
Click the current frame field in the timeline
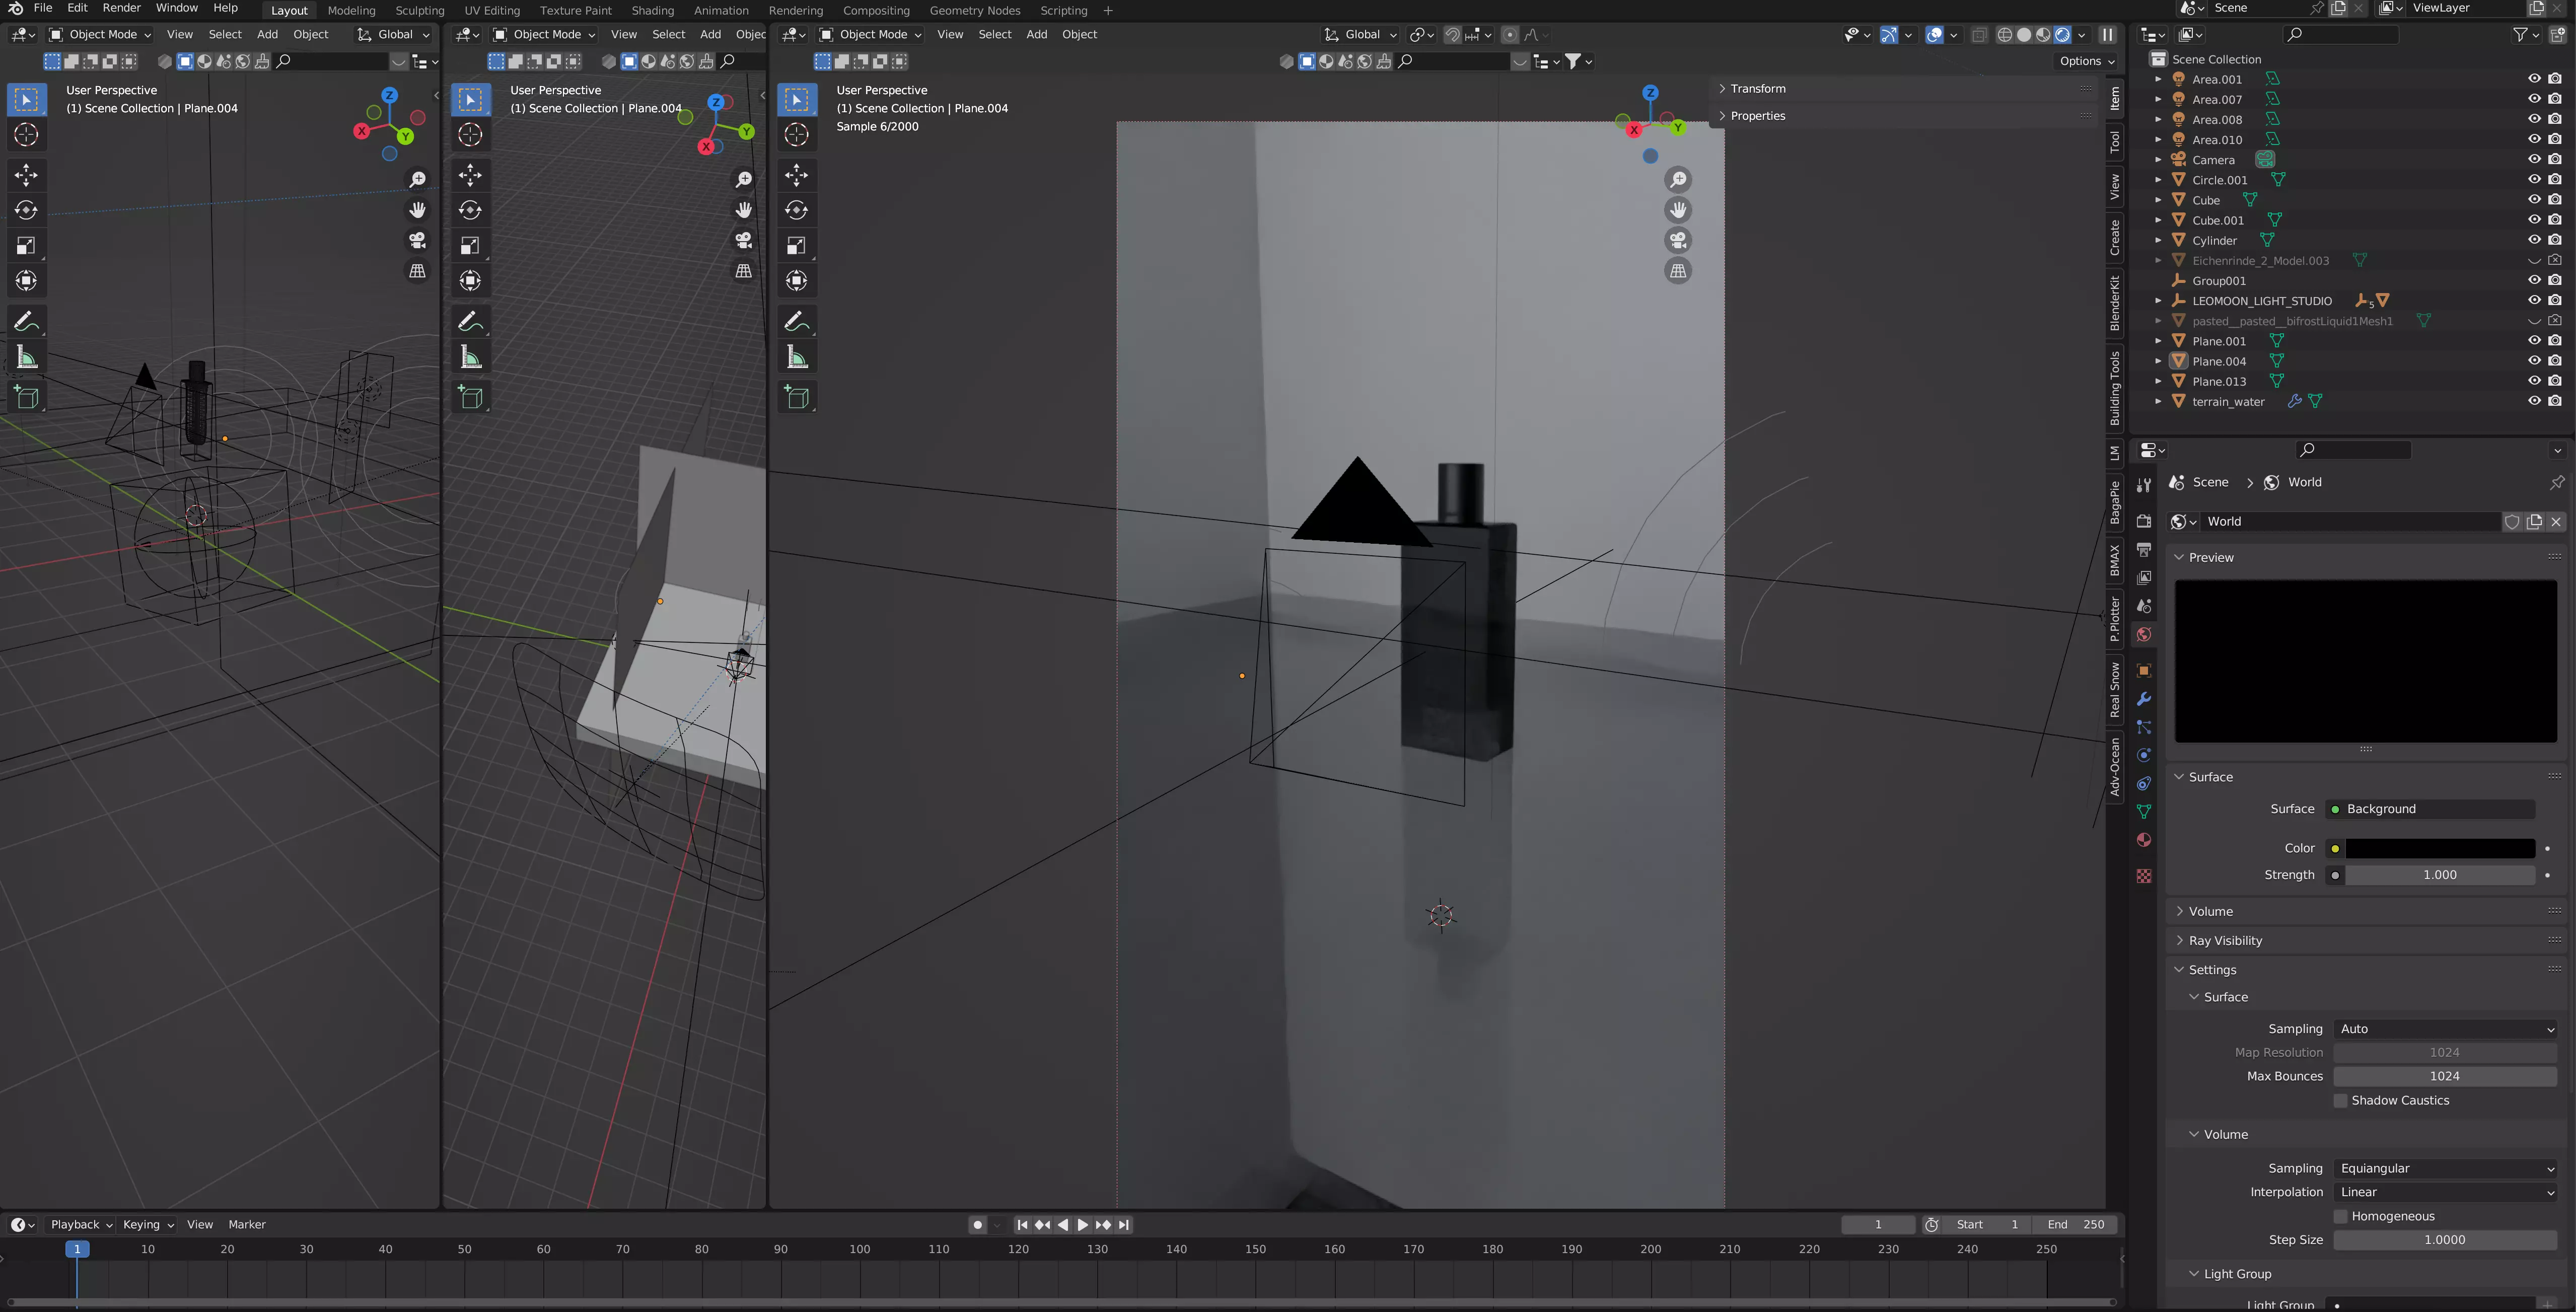click(x=1878, y=1225)
